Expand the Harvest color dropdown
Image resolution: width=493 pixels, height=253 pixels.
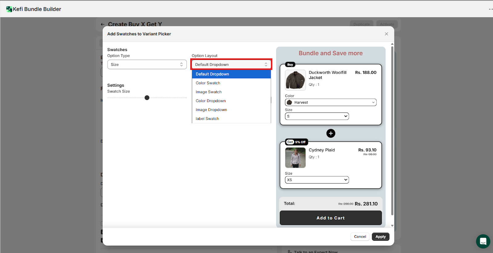[331, 102]
